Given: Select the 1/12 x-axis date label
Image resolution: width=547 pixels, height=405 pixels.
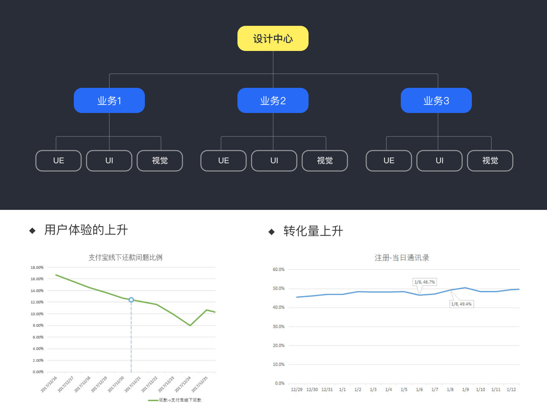Looking at the screenshot, I should tap(511, 390).
